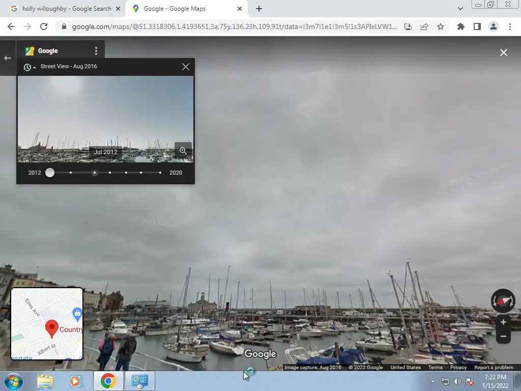
Task: Bookmark this page with the star
Action: (441, 26)
